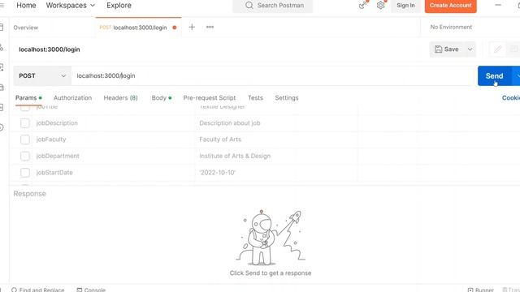Click the request name localhost:3000/login title
Viewport: 520px width, 292px height.
(50, 49)
